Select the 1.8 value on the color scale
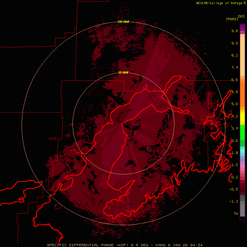Viewport: 247px width, 247px height. (235, 153)
